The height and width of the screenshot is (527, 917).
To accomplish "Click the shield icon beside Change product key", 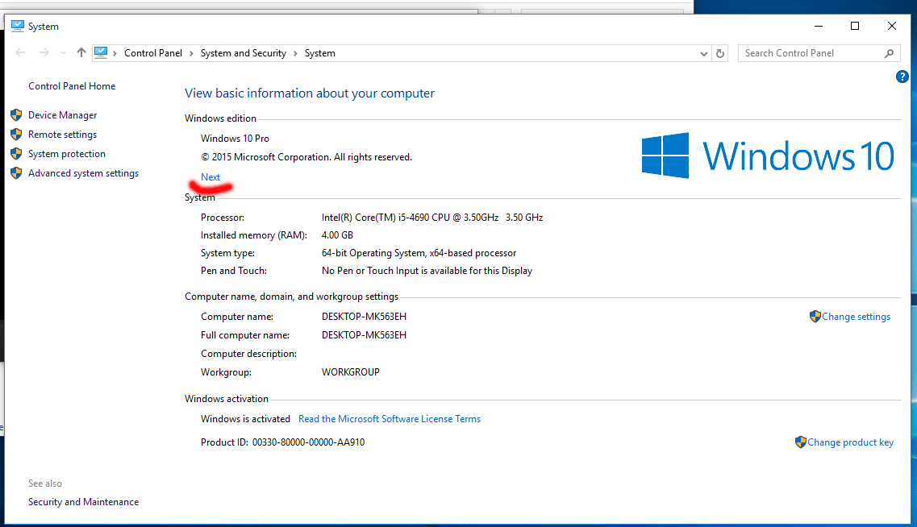I will click(801, 442).
